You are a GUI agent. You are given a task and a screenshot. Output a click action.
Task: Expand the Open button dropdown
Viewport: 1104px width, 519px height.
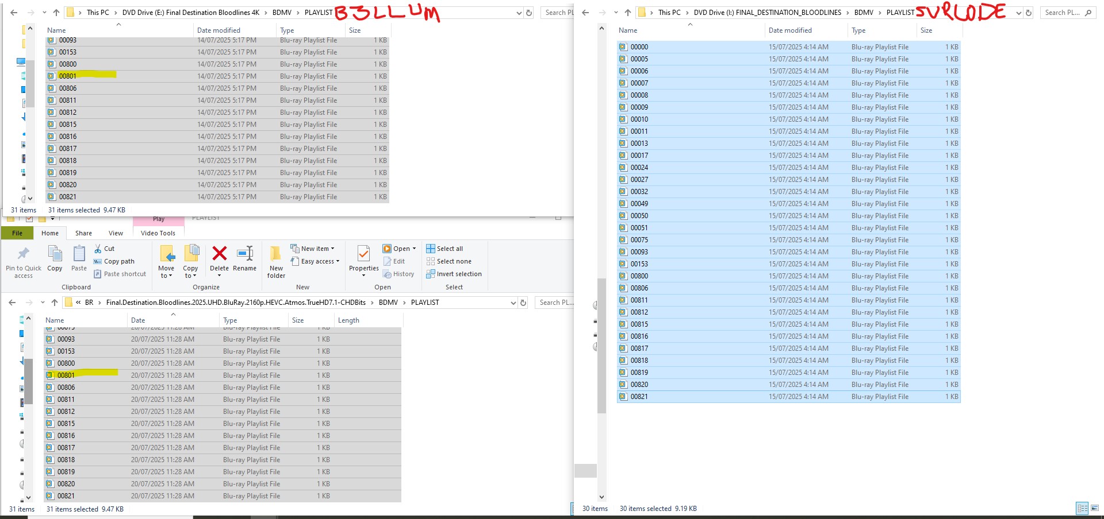pyautogui.click(x=414, y=249)
